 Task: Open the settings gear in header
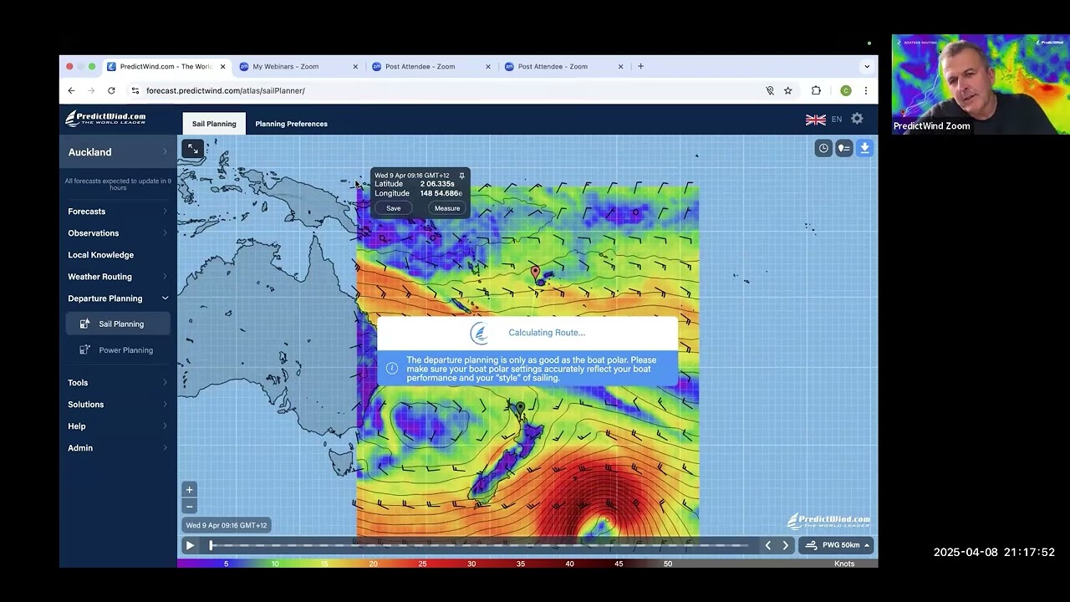coord(857,119)
